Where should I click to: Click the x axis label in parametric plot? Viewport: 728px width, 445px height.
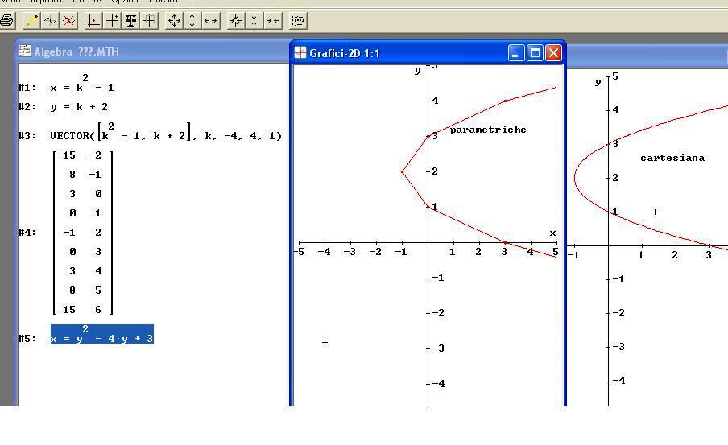pos(552,233)
